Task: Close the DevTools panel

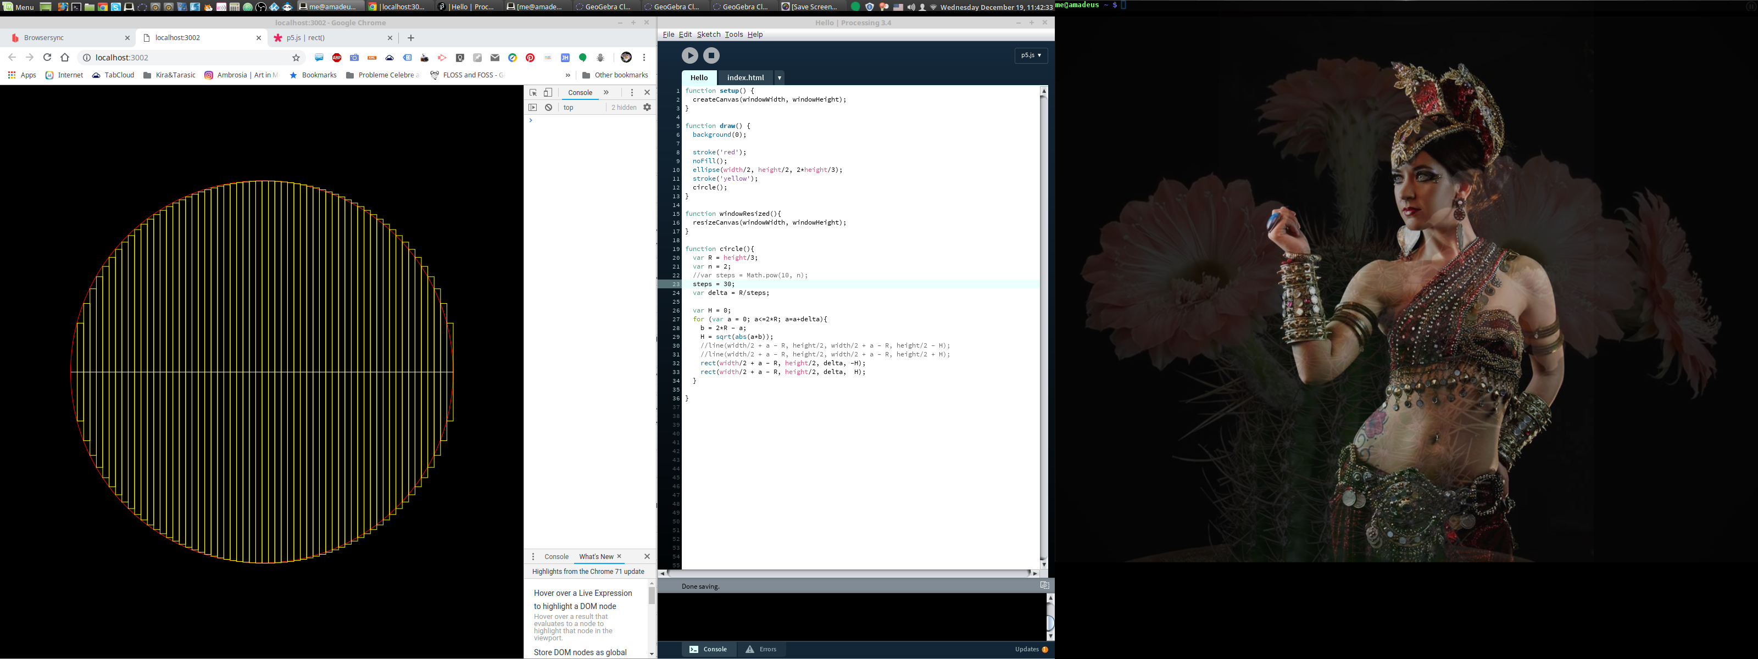Action: (647, 93)
